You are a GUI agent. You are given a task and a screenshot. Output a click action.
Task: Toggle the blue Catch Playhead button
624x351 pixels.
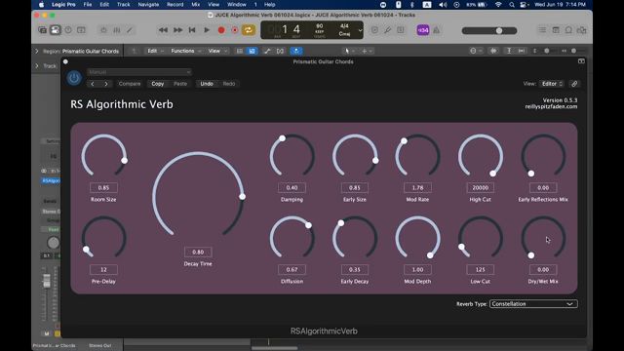click(296, 51)
